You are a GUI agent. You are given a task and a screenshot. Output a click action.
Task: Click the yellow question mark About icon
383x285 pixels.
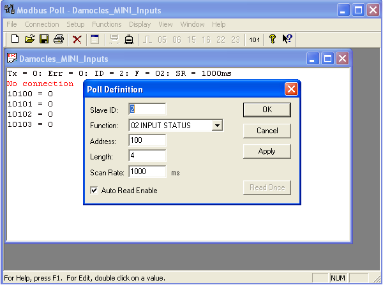(x=273, y=39)
